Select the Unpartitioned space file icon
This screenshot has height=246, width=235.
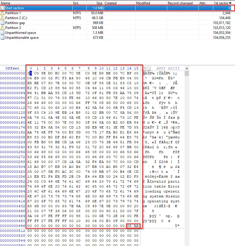pyautogui.click(x=3, y=33)
